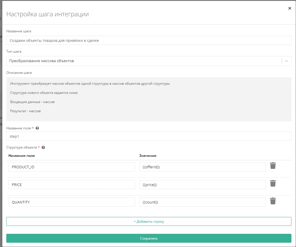
Task: Edit the {{price}} value field
Action: coord(202,185)
